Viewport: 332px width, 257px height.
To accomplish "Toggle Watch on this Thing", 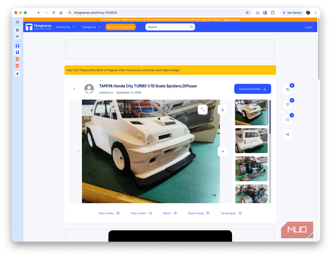I will pyautogui.click(x=170, y=213).
